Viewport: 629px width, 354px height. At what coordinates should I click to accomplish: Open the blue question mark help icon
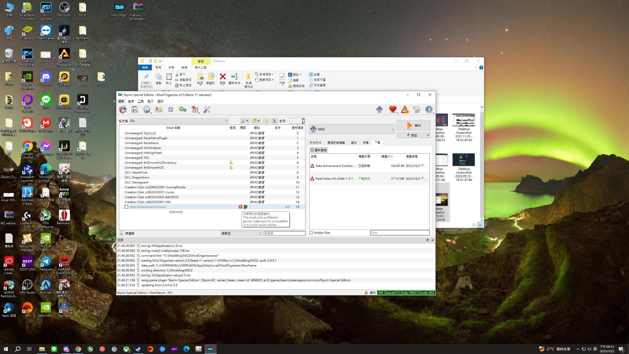429,109
